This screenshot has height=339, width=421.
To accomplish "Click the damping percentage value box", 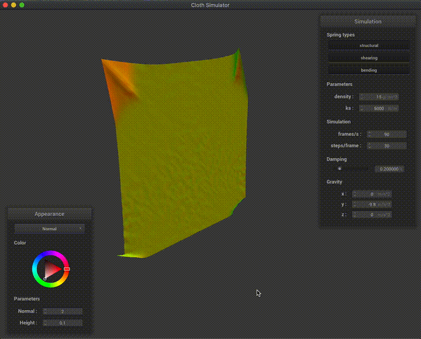I will (x=388, y=169).
